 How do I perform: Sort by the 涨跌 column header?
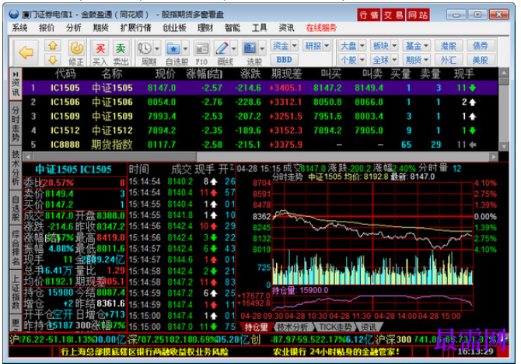pos(250,74)
